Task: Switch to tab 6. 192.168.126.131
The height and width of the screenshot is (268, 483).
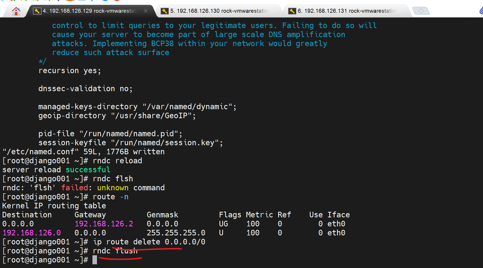Action: pos(347,11)
